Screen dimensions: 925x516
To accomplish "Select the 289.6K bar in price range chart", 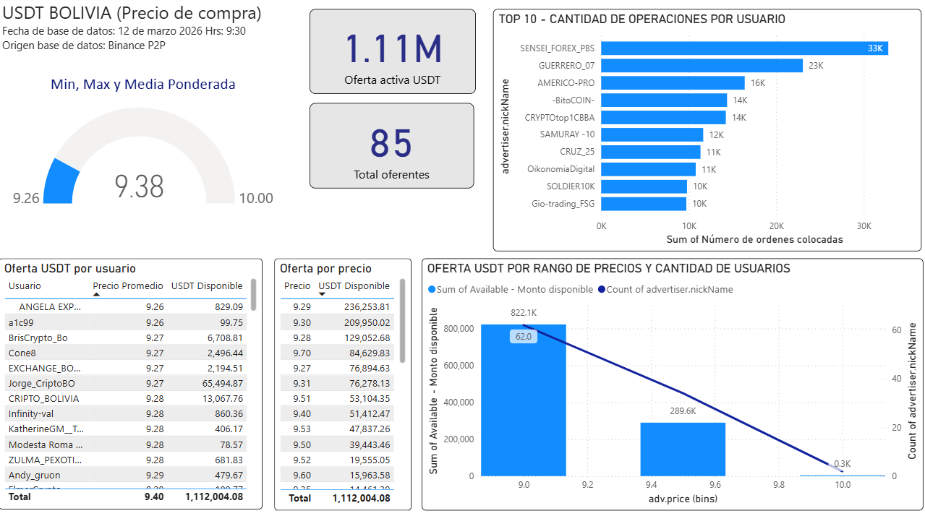I will pyautogui.click(x=682, y=448).
